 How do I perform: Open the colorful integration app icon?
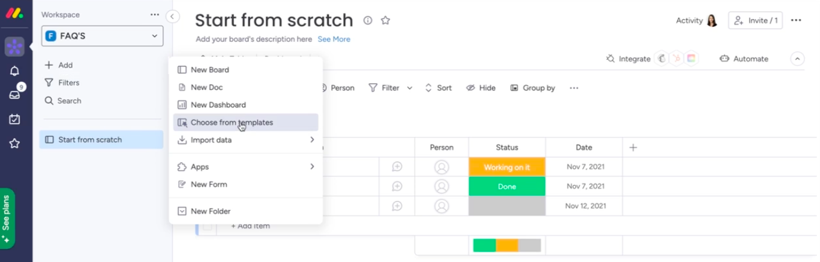691,59
